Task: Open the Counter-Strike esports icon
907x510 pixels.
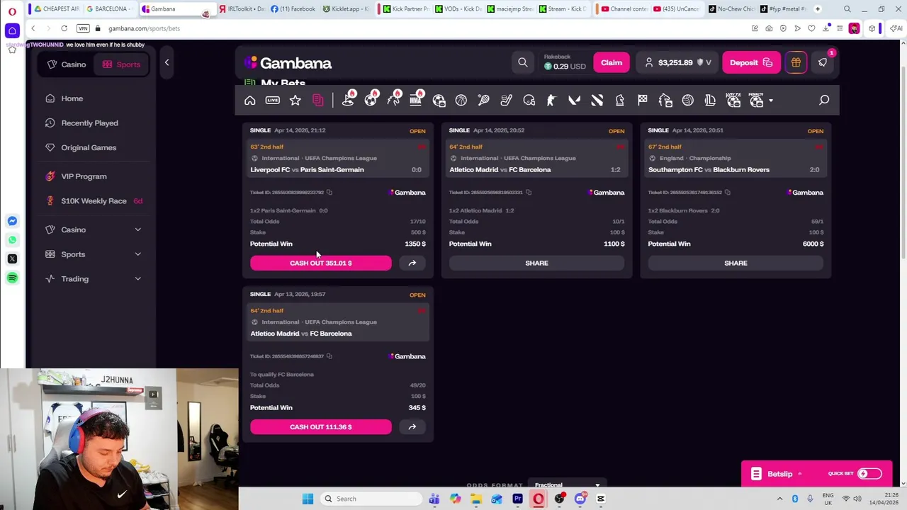Action: (x=551, y=101)
